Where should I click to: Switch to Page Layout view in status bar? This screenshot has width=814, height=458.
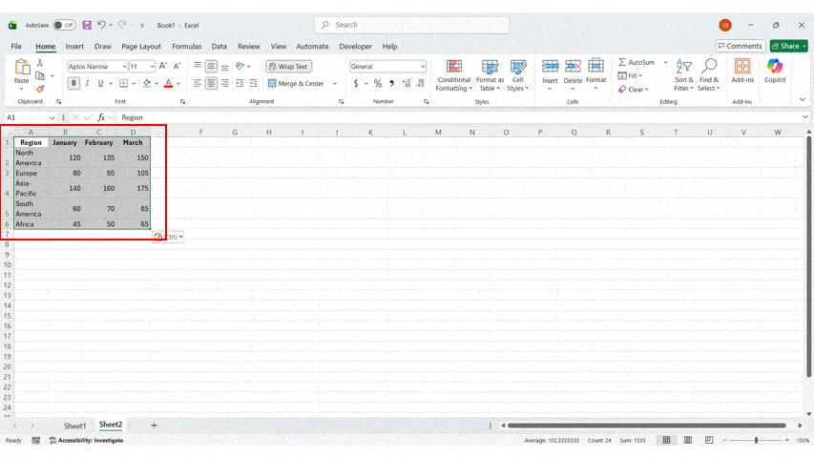(688, 440)
